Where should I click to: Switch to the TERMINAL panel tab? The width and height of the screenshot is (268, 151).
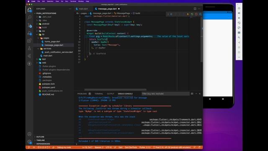[x=99, y=94]
